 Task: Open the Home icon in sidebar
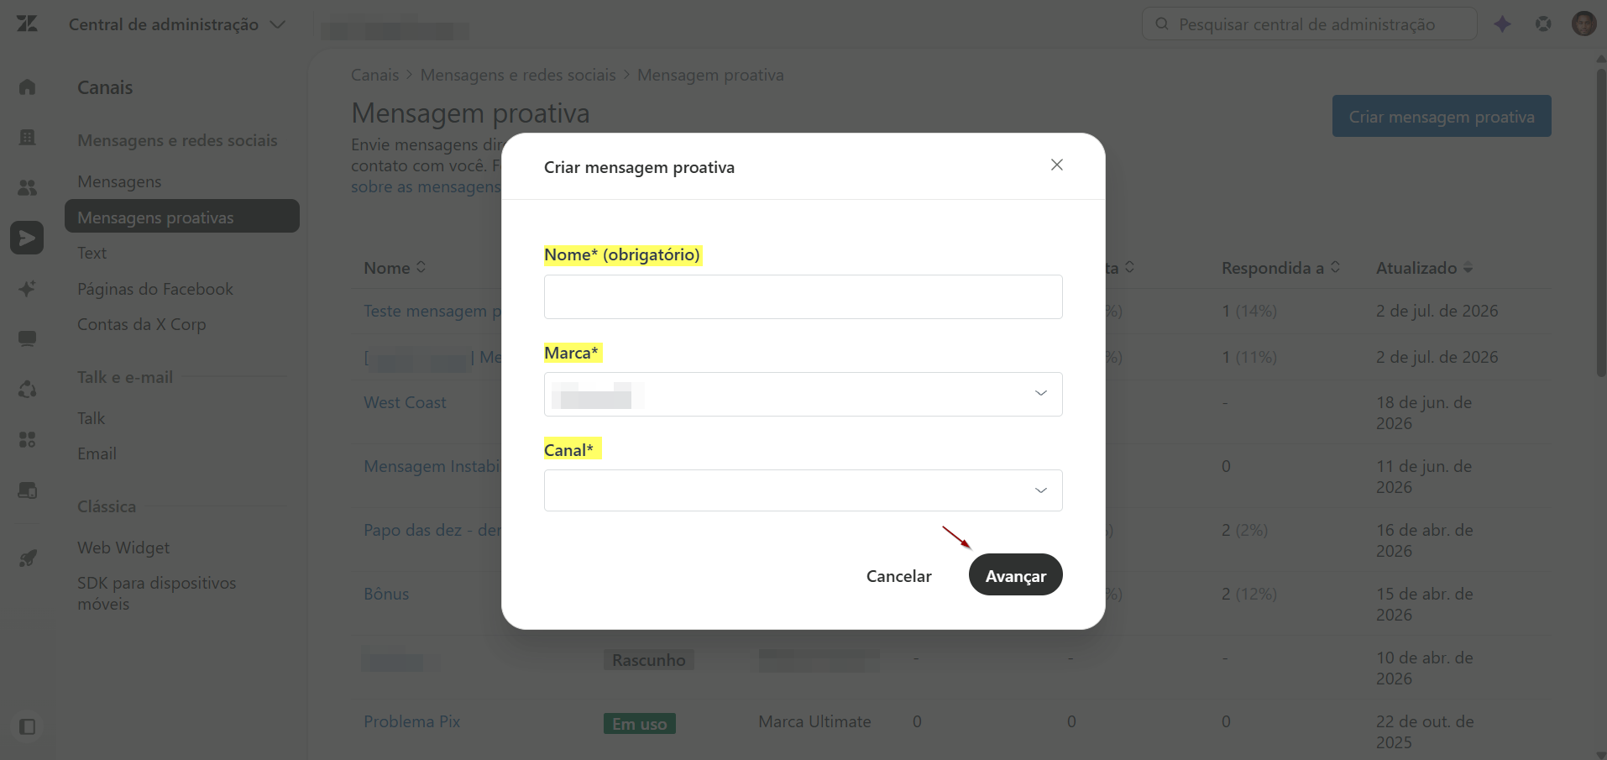tap(28, 86)
